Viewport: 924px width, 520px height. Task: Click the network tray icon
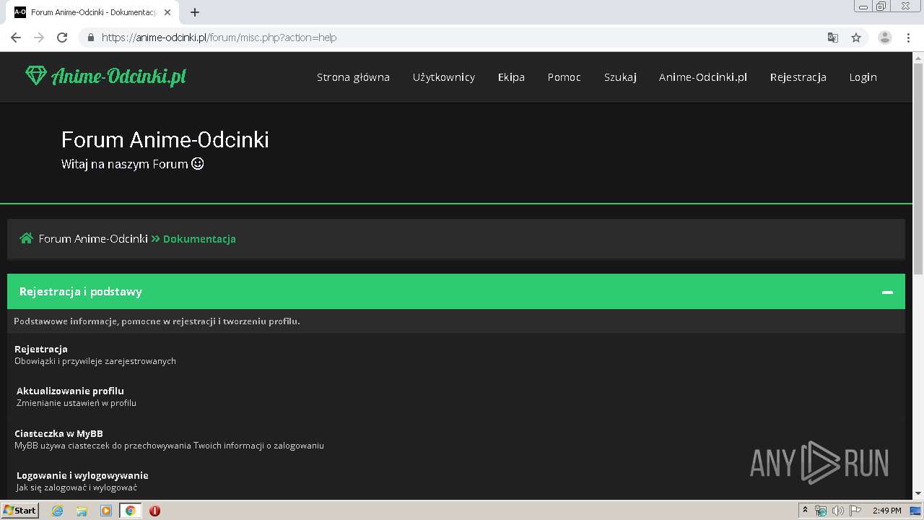click(x=821, y=511)
